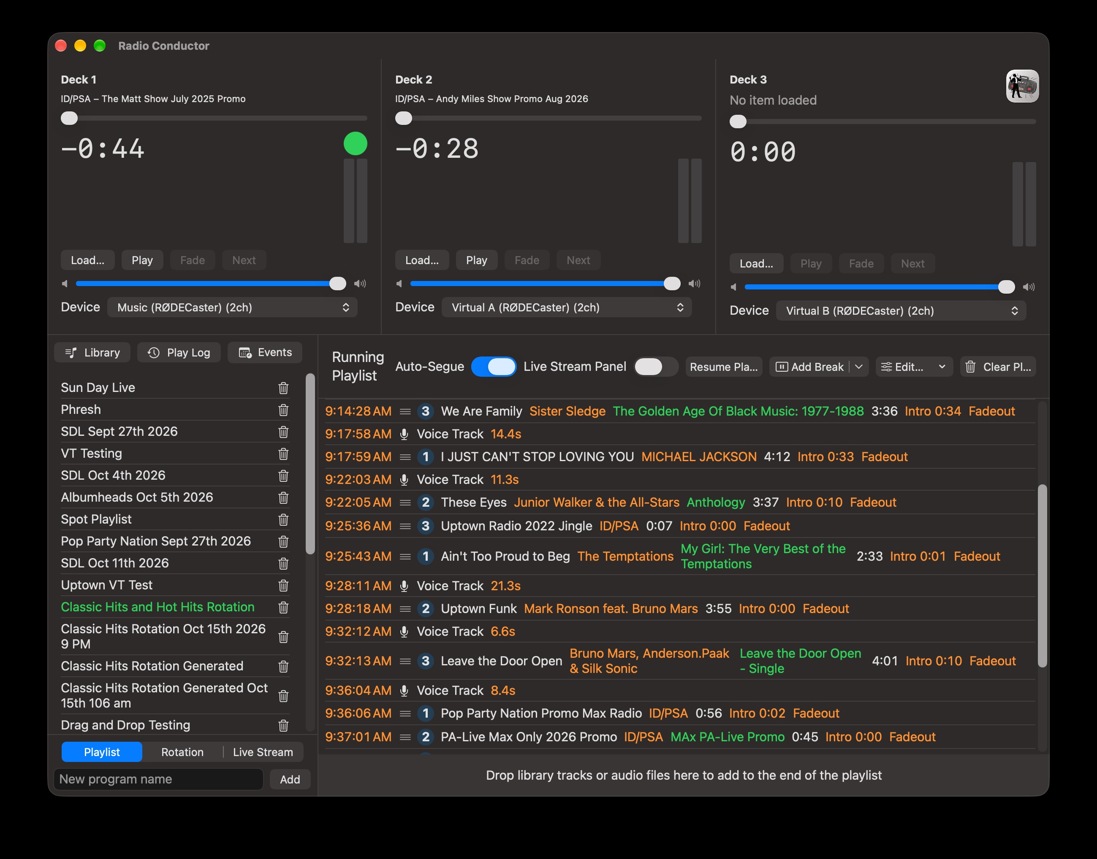Delete VT Testing via its trash icon
This screenshot has width=1097, height=859.
pyautogui.click(x=283, y=454)
